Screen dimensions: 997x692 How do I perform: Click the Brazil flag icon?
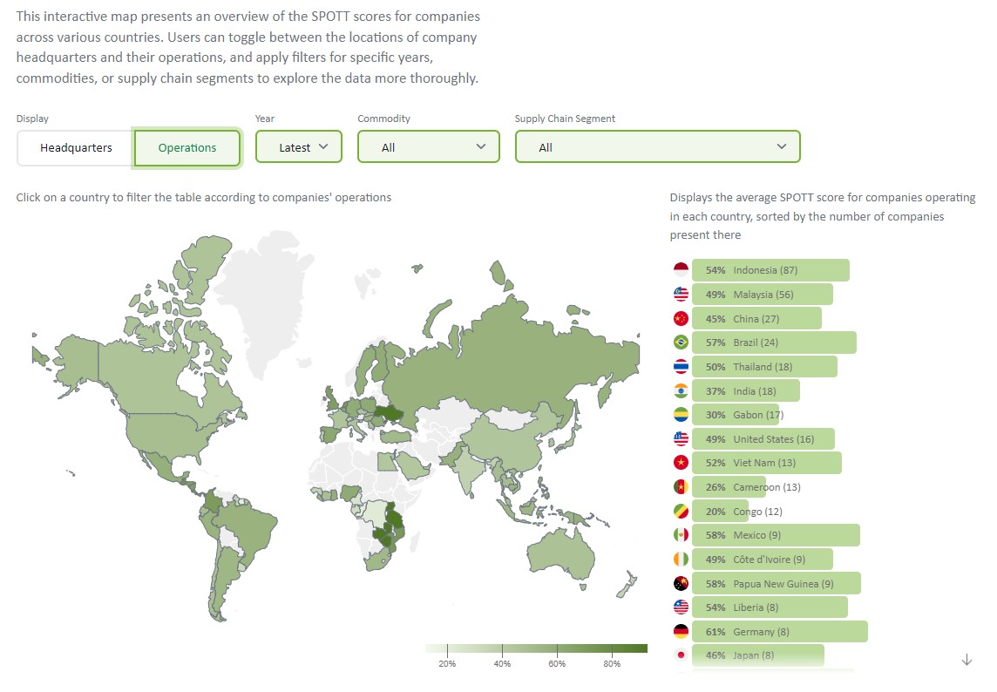681,342
